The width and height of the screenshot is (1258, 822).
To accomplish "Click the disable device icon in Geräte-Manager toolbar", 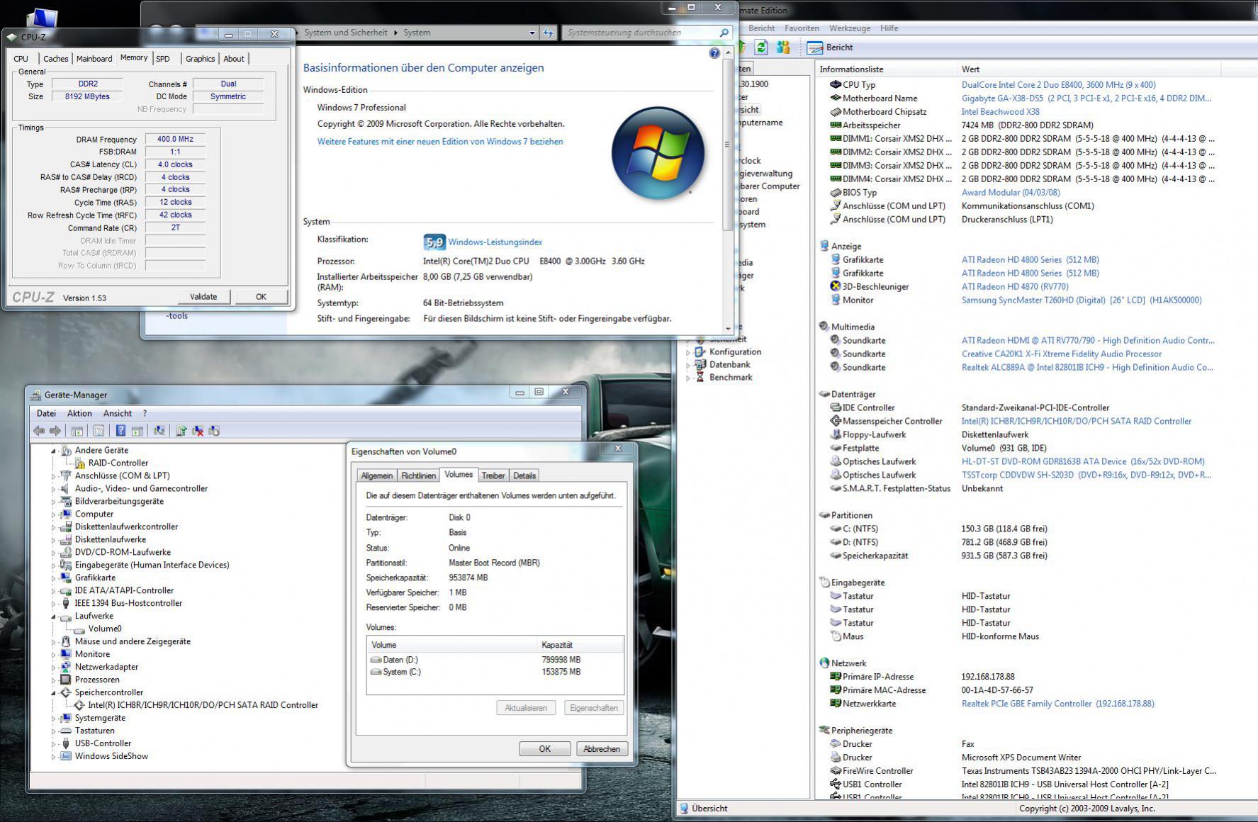I will pos(214,431).
